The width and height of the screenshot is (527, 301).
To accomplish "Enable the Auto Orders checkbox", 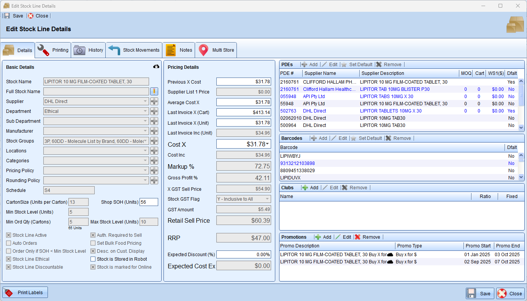I will [x=9, y=243].
